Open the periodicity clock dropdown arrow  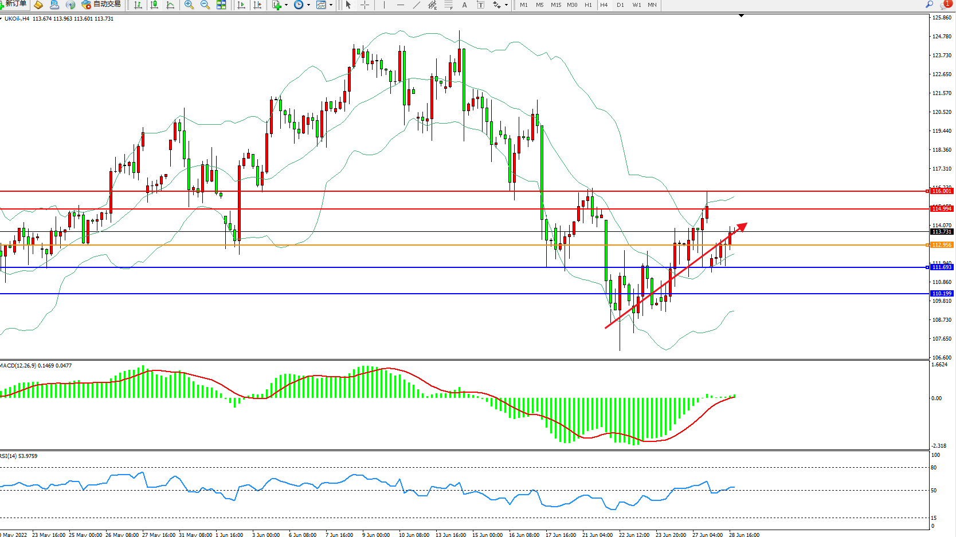[308, 5]
